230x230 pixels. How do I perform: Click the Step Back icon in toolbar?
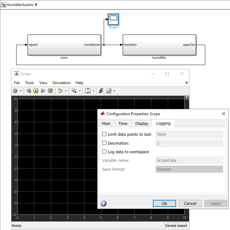click(x=29, y=91)
